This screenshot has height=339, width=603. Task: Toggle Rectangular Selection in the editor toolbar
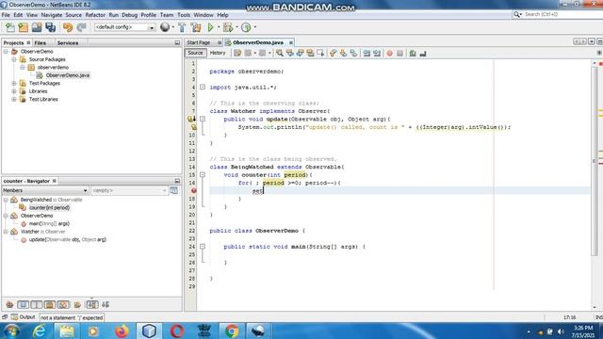point(320,53)
